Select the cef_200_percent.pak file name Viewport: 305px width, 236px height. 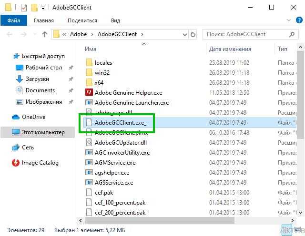point(120,213)
